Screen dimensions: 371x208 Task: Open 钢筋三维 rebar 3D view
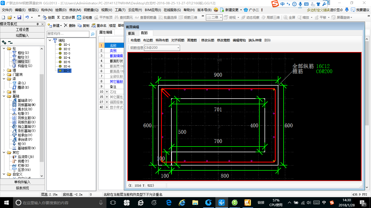(x=188, y=17)
